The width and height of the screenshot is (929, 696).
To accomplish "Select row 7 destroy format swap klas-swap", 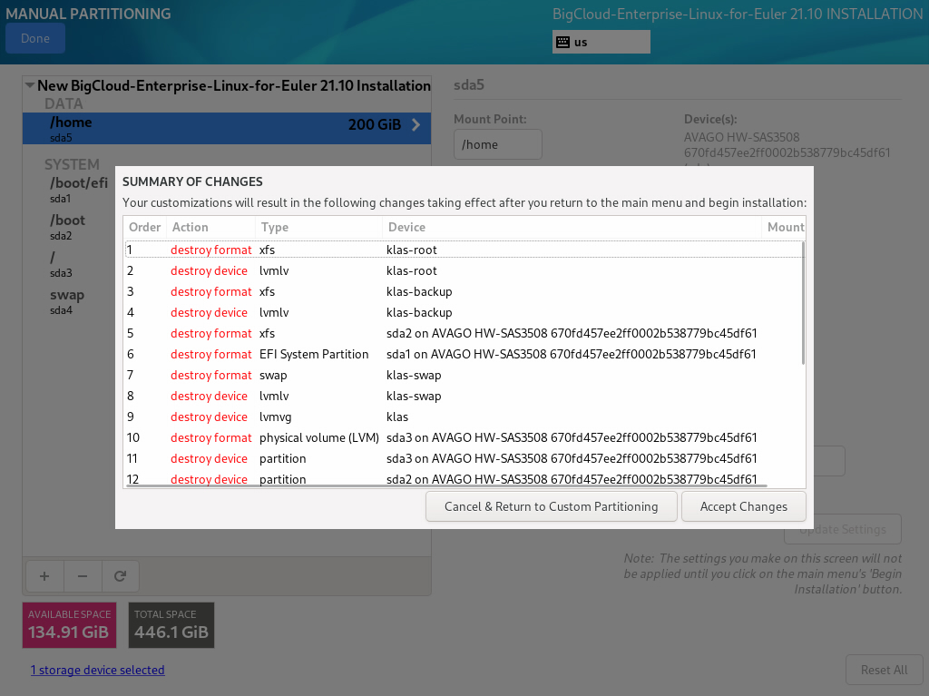I will click(464, 376).
